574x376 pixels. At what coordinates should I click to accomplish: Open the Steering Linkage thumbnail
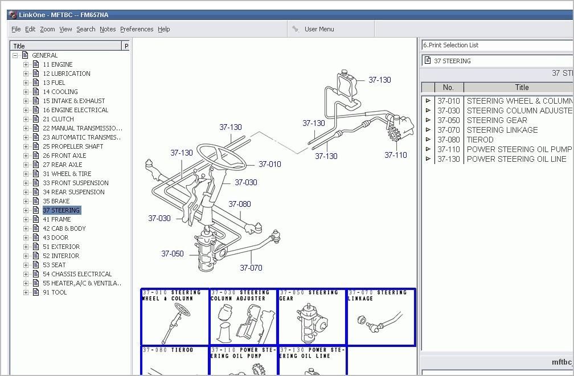click(381, 317)
